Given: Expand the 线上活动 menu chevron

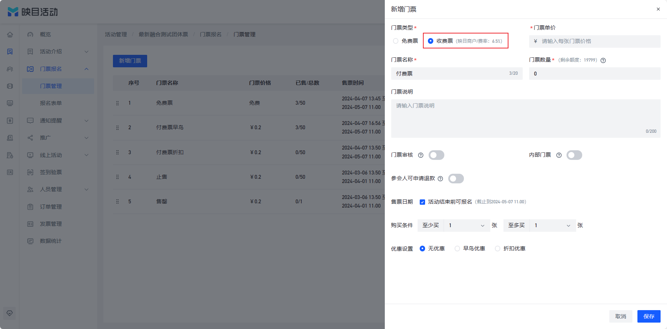Looking at the screenshot, I should [x=87, y=155].
